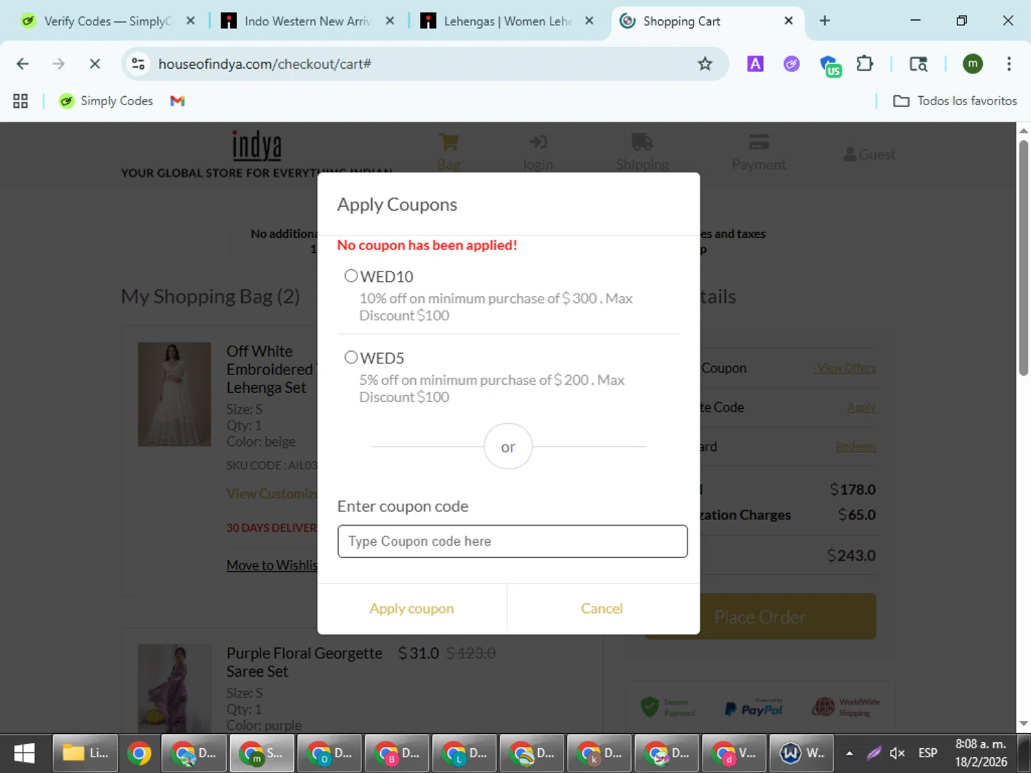
Task: Click the Apply coupon button
Action: [x=412, y=609]
